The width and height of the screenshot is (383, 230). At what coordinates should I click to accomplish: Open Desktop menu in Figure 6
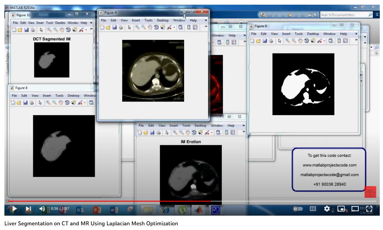(x=313, y=34)
